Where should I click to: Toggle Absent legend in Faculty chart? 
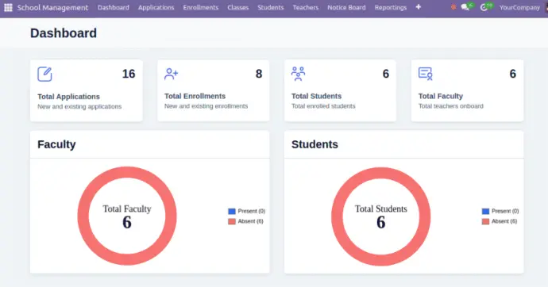point(245,221)
